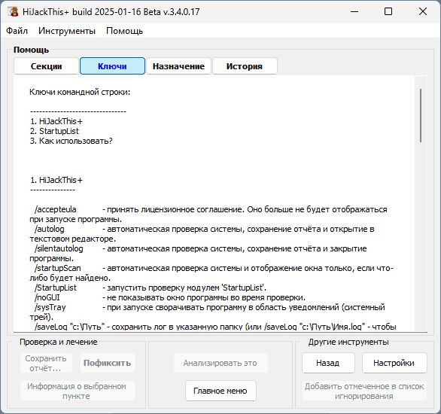
Task: Click the /noGUI key text
Action: [x=47, y=297]
